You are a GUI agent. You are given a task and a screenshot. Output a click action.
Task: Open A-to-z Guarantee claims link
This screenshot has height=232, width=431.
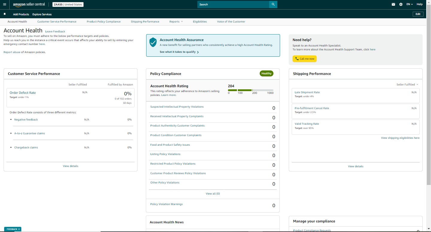[30, 133]
